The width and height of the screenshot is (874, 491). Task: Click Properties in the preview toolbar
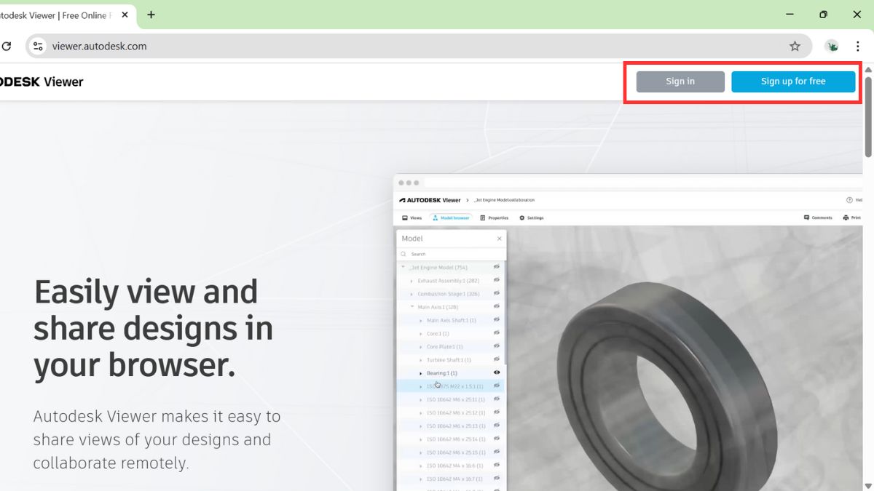(x=495, y=217)
